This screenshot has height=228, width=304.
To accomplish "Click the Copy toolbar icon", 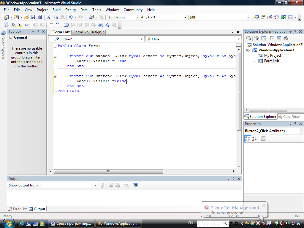I will (55, 17).
